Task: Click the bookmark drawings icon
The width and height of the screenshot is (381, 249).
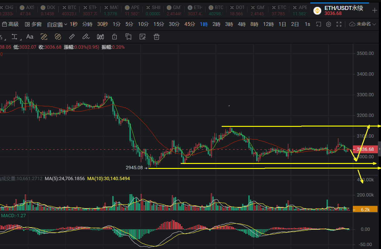Action: (x=128, y=37)
